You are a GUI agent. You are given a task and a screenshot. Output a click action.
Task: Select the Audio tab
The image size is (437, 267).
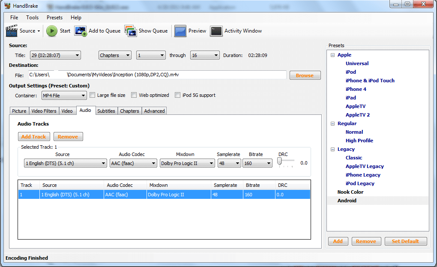coord(85,110)
